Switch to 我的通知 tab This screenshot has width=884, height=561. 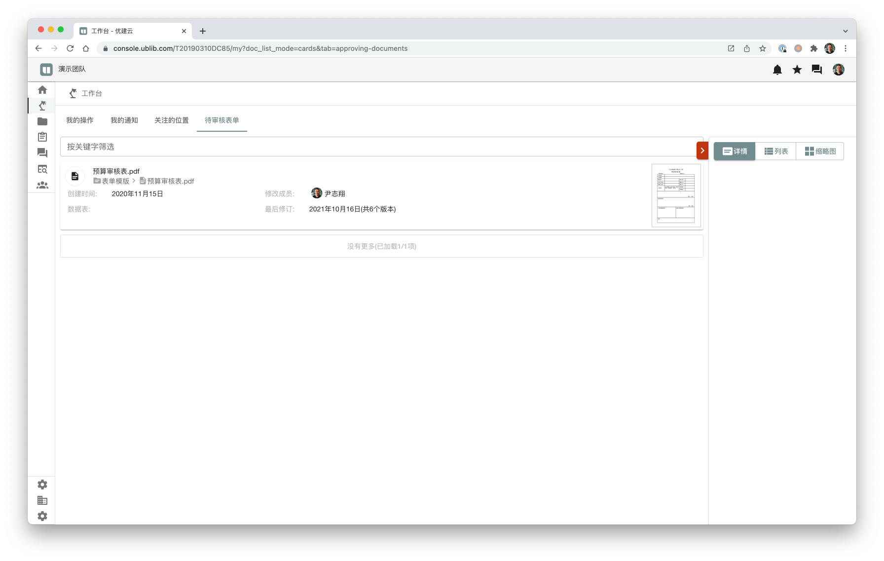point(124,120)
